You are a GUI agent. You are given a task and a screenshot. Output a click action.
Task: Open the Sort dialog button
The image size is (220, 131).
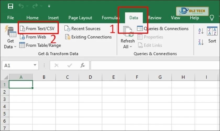coord(212,35)
